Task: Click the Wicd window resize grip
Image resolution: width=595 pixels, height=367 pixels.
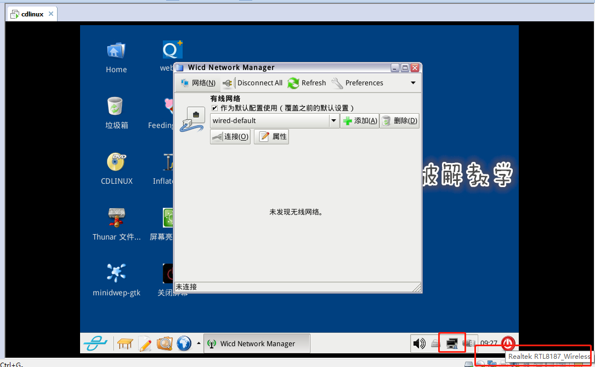Action: [417, 288]
